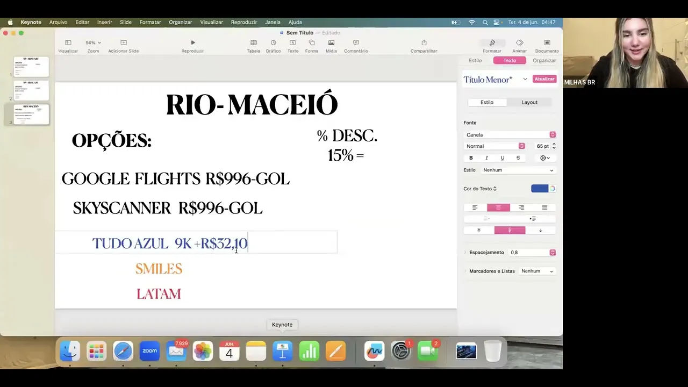Align text to middle vertically
Viewport: 688px width, 387px height.
[510, 231]
